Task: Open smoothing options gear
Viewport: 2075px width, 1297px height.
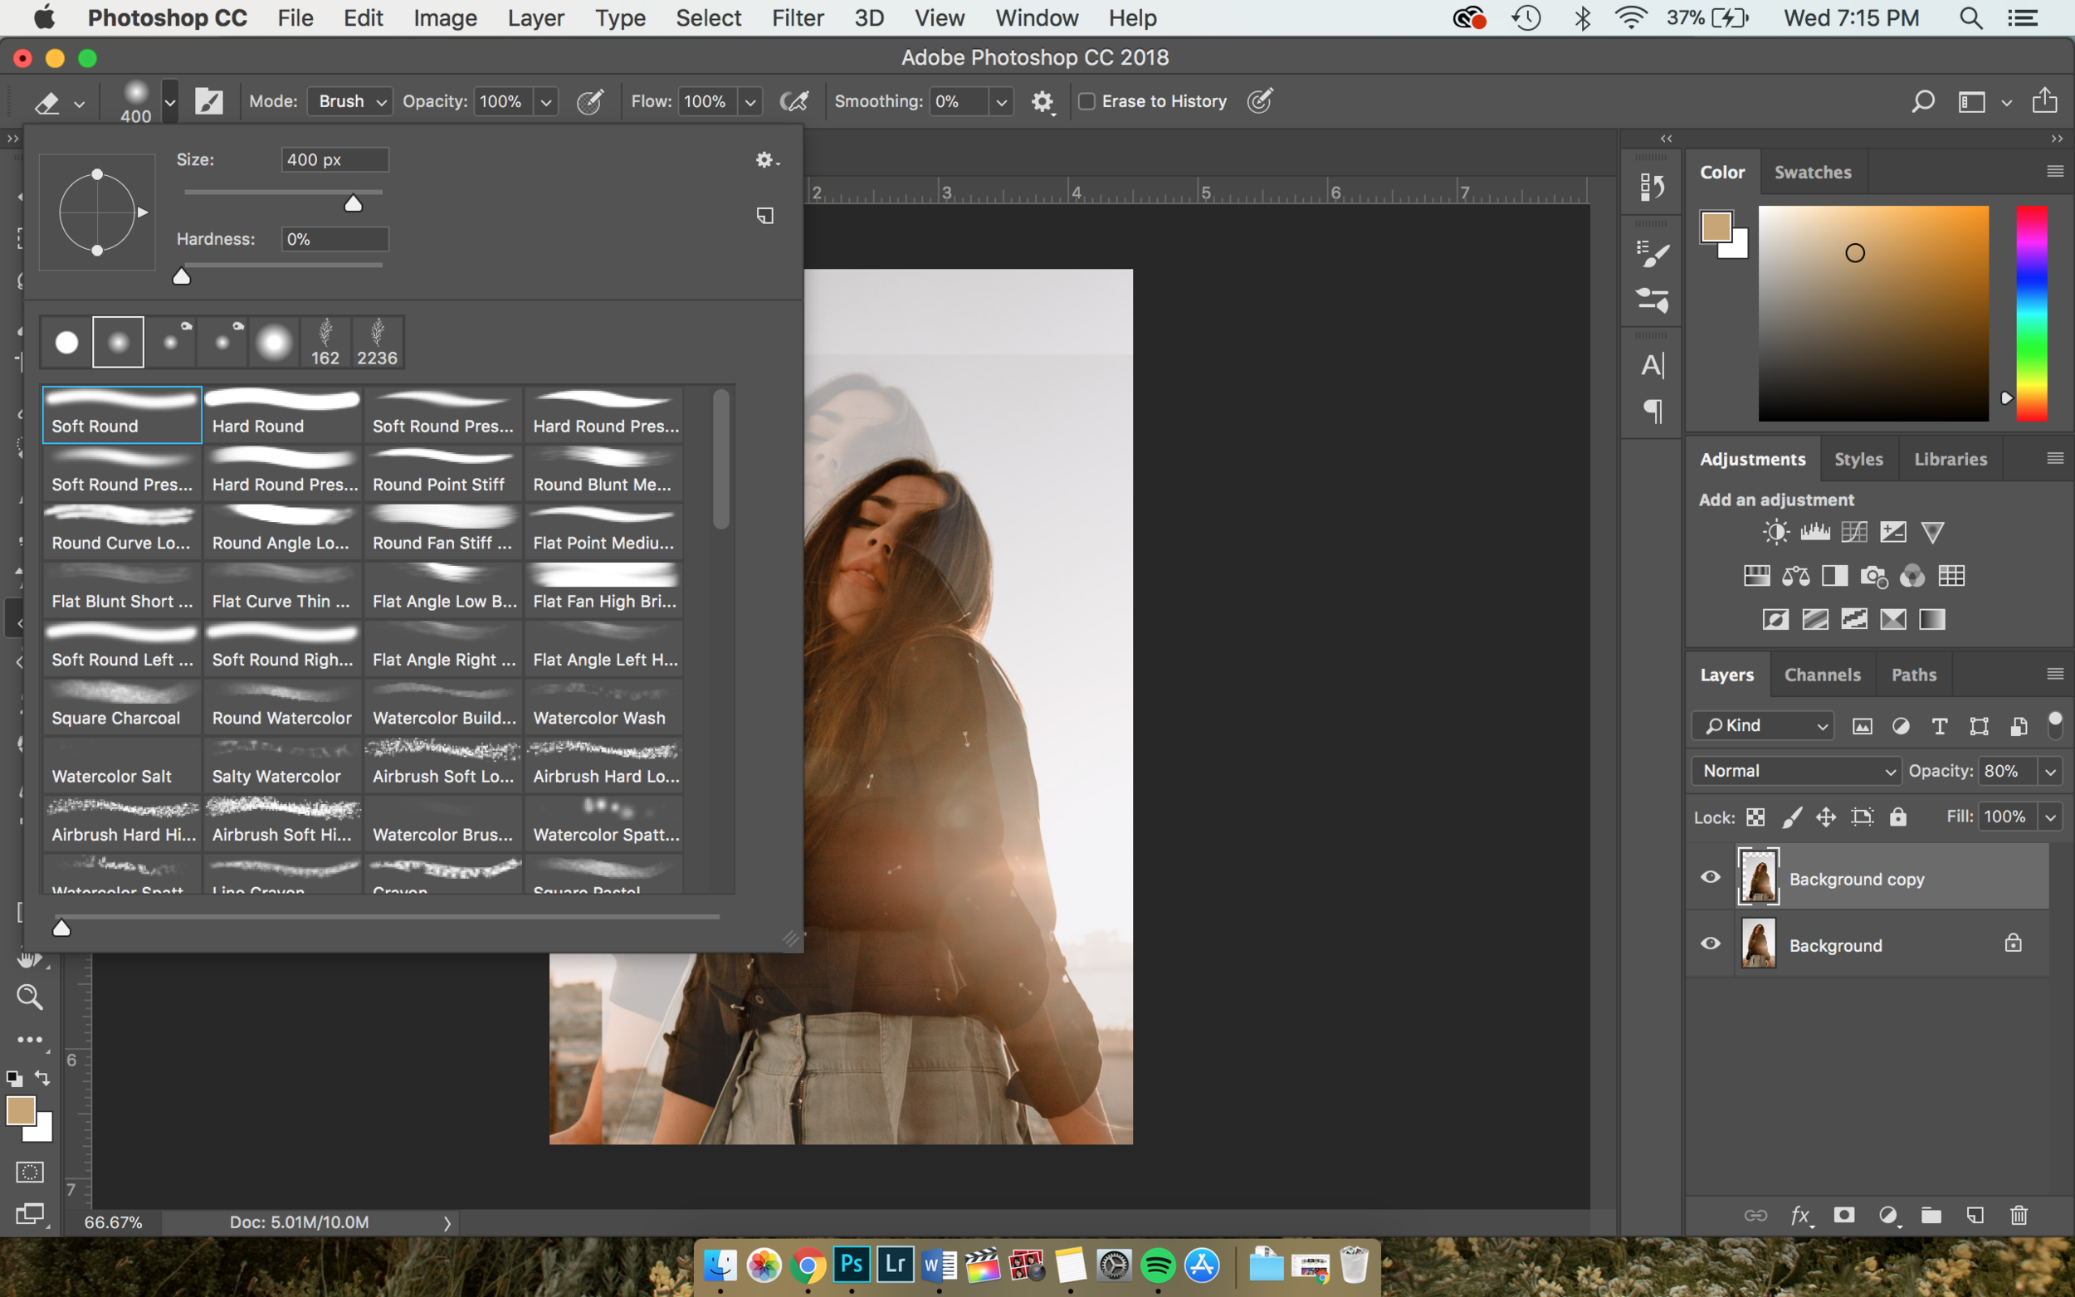Action: (x=1042, y=102)
